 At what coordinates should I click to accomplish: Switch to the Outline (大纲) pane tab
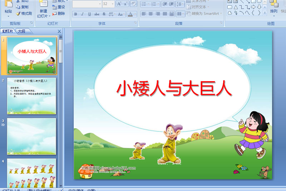tap(22, 31)
